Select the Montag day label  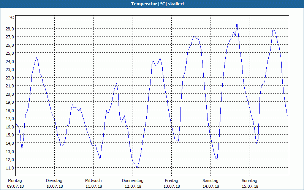(15, 181)
